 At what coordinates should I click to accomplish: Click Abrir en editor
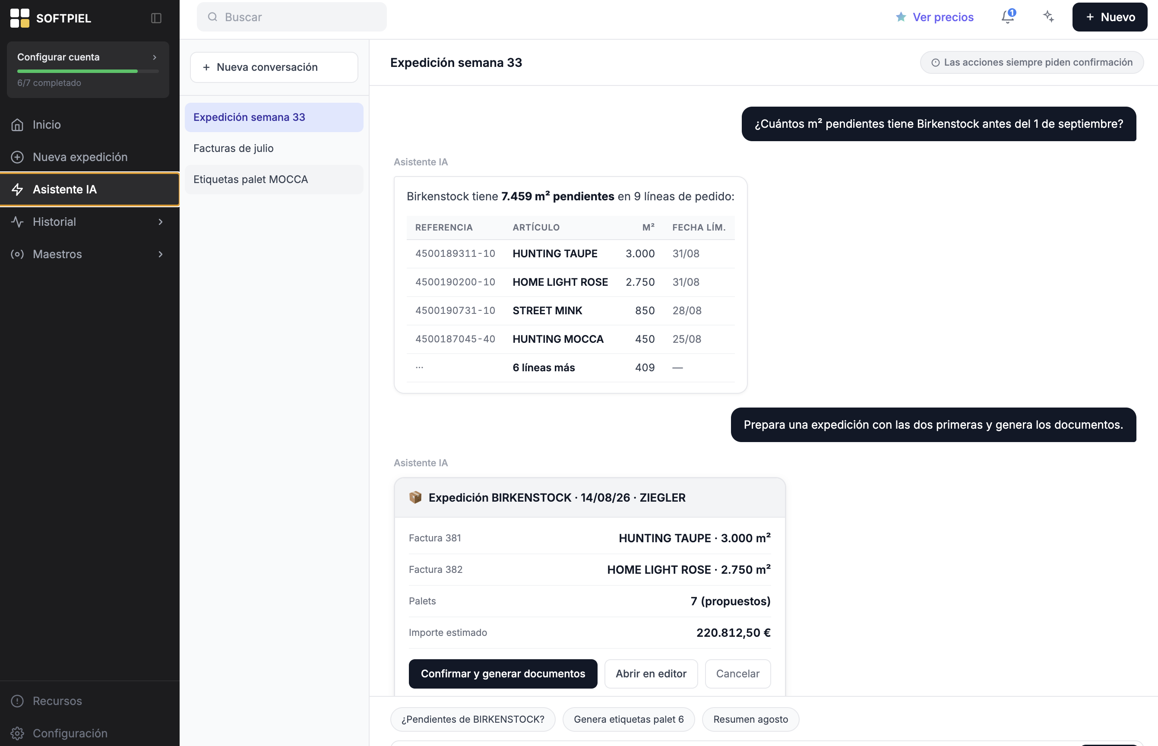point(651,673)
